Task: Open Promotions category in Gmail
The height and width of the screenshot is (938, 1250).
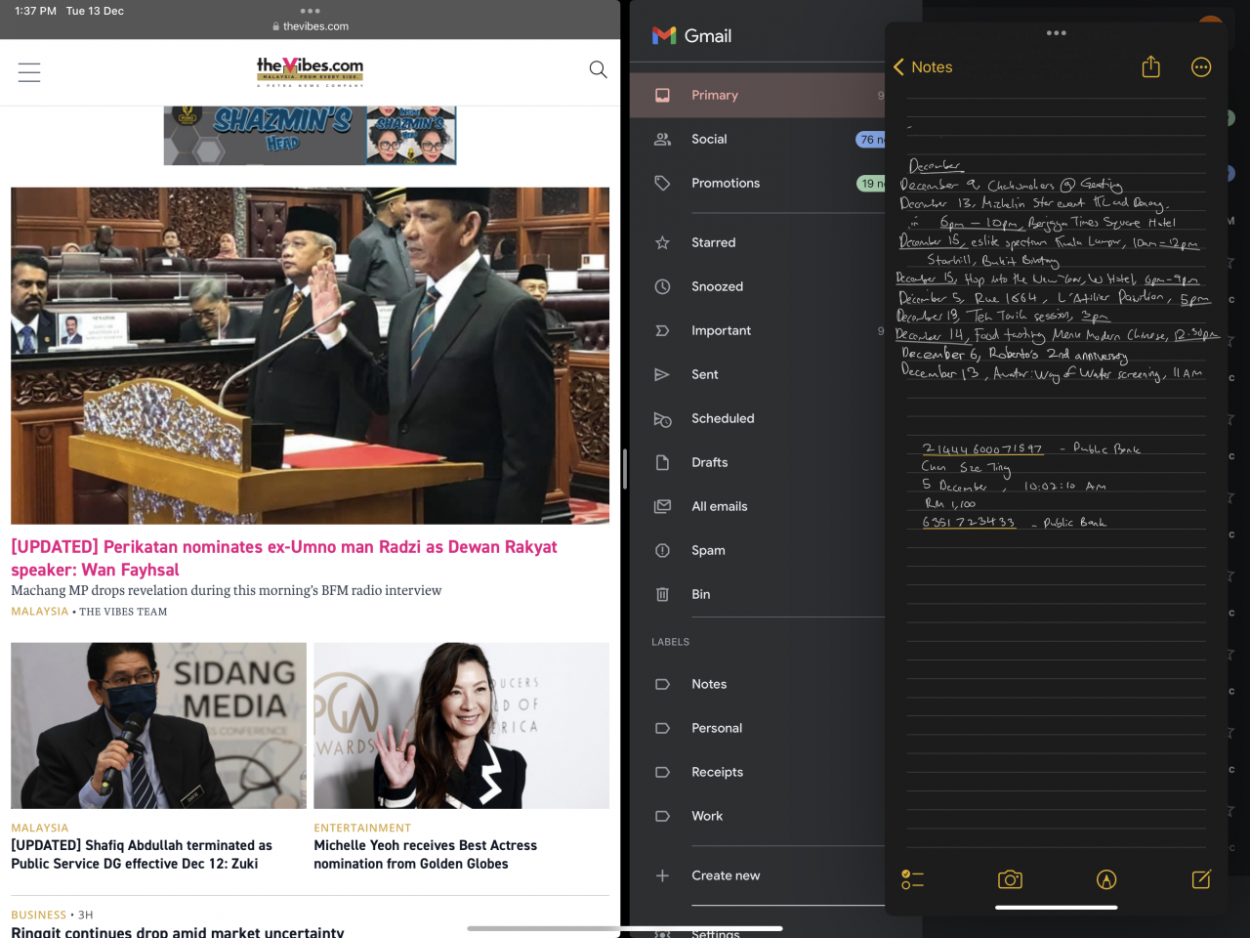Action: coord(726,183)
